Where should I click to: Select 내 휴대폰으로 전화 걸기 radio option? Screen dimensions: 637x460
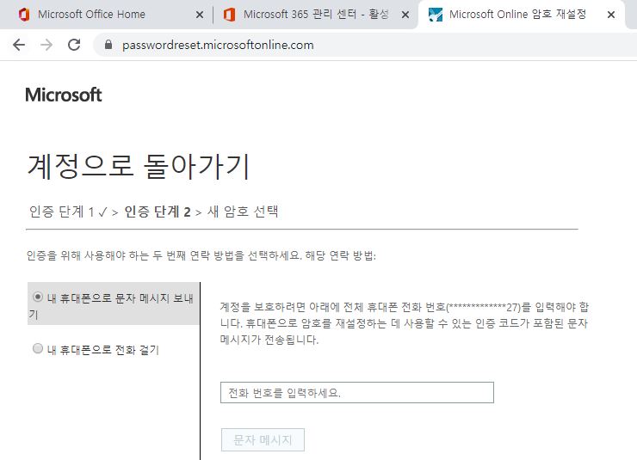tap(38, 348)
